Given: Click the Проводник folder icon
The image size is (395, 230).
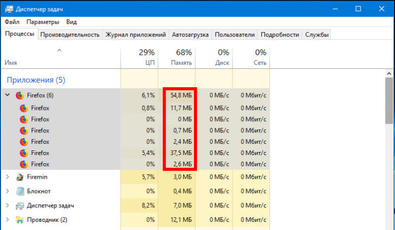Looking at the screenshot, I should 20,220.
